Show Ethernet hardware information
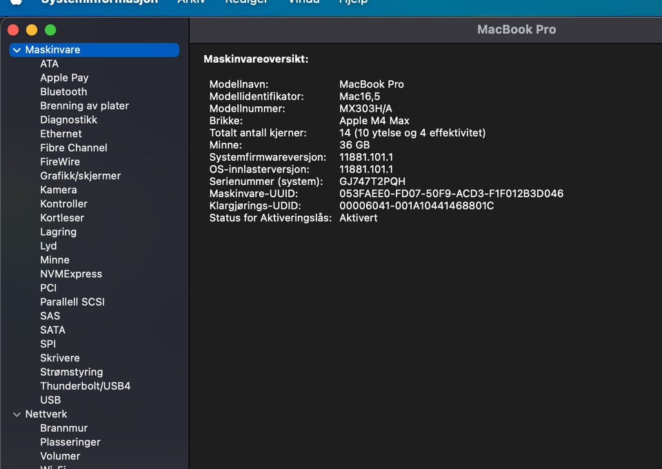Screen dimensions: 662x469 [x=61, y=134]
